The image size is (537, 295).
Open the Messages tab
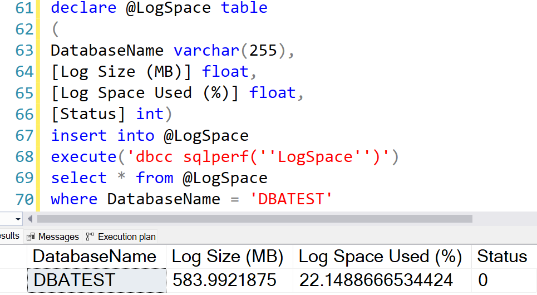pos(53,237)
